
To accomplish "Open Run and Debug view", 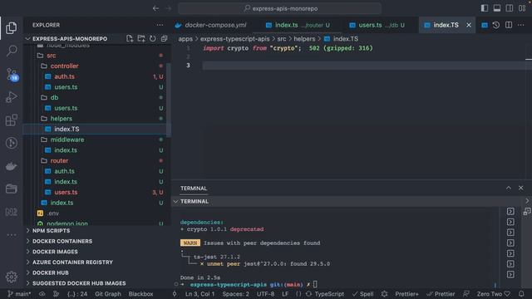I will point(11,97).
